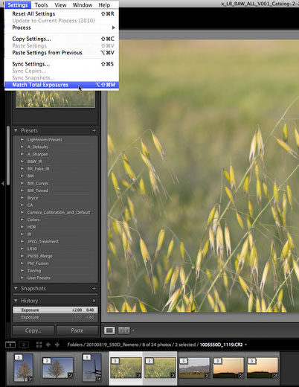Collapse the History panel

coord(16,301)
